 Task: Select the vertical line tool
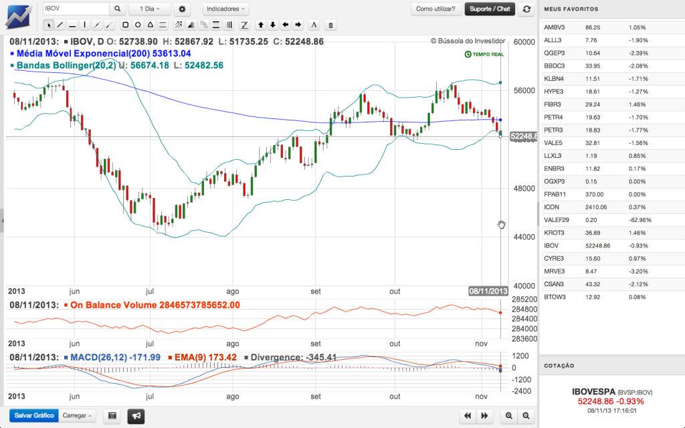(85, 25)
